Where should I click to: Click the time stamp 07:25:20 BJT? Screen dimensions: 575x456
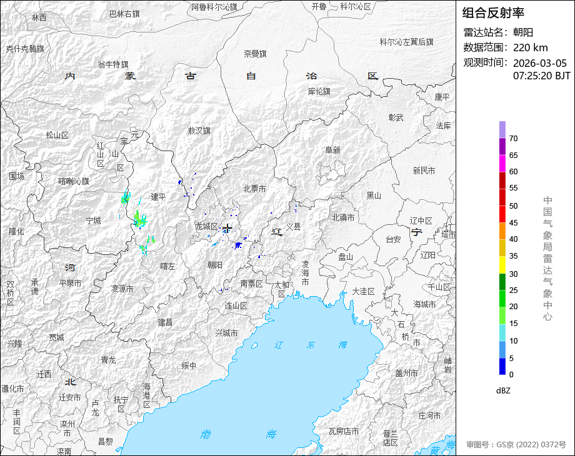(542, 76)
